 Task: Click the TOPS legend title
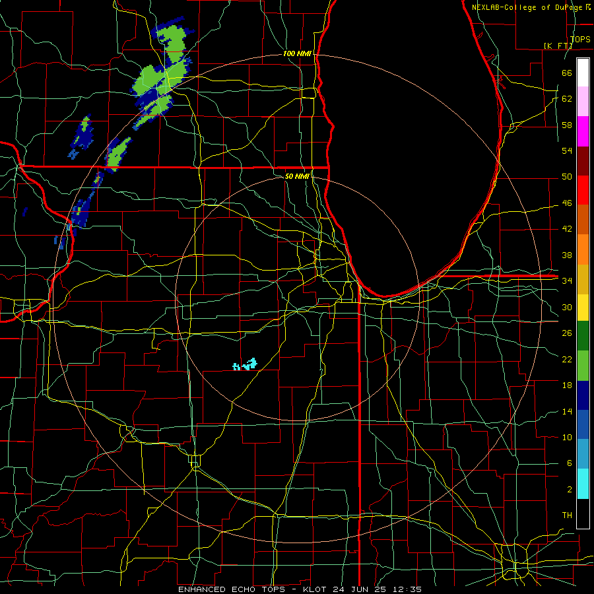click(580, 39)
